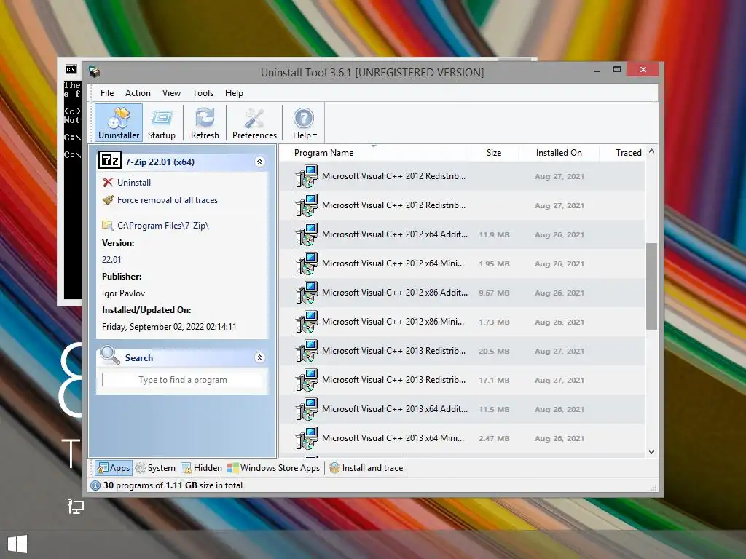
Task: Sort by Installed On column
Action: (x=559, y=153)
